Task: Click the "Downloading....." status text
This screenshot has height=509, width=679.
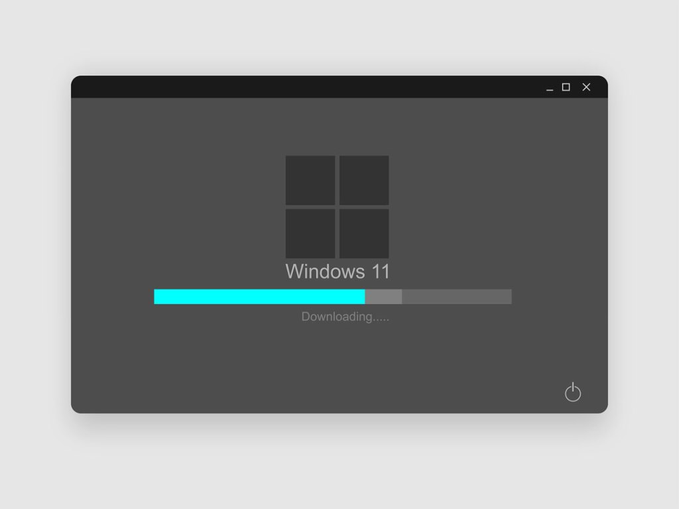Action: pos(345,317)
